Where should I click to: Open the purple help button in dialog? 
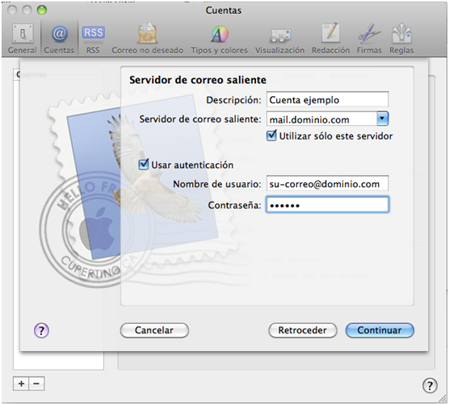click(x=41, y=331)
